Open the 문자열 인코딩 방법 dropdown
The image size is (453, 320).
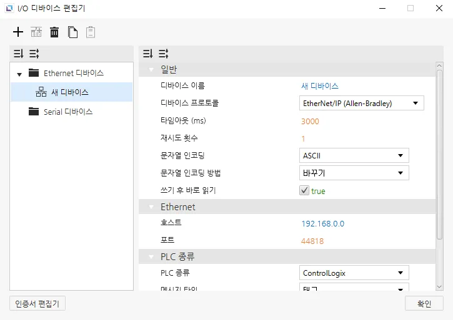coord(354,173)
